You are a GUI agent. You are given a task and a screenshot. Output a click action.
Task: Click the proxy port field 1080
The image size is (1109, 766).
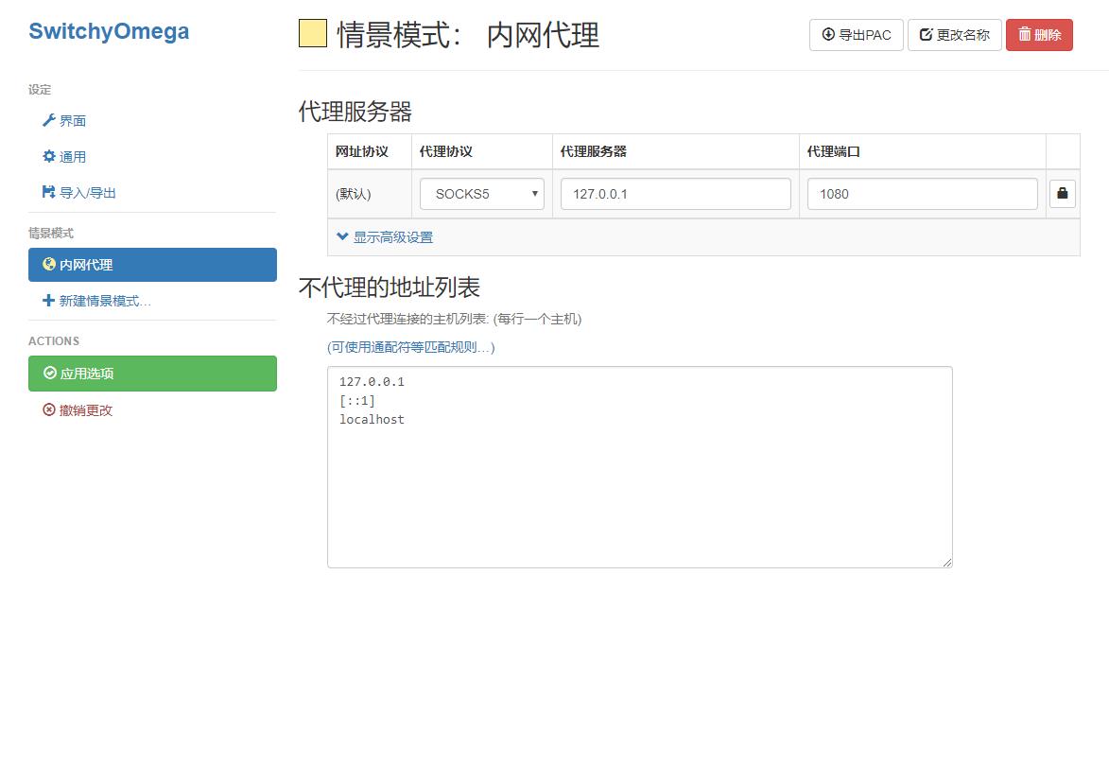coord(923,194)
